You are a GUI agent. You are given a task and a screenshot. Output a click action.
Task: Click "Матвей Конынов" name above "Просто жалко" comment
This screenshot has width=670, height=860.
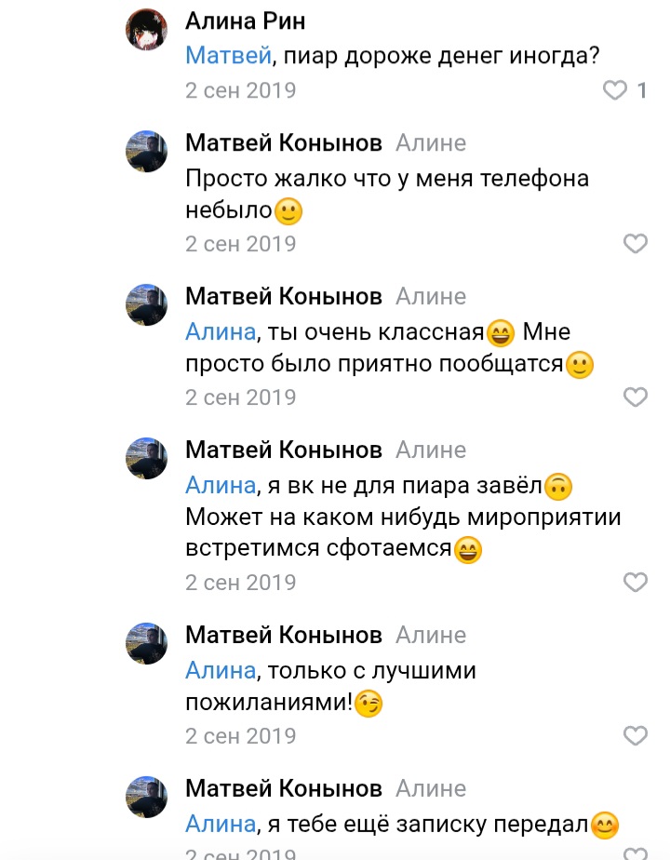284,142
